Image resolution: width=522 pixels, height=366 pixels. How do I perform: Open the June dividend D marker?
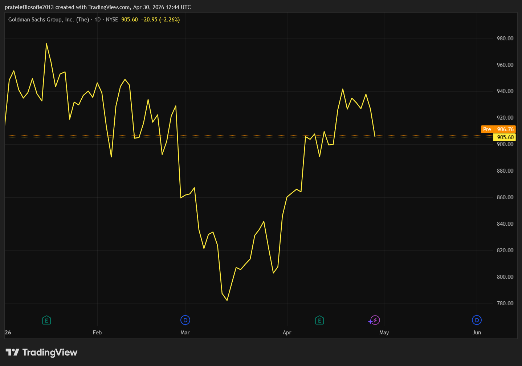pyautogui.click(x=477, y=320)
